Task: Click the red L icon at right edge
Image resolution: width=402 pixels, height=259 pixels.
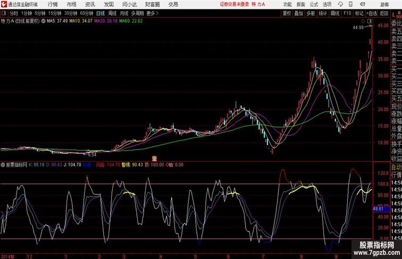Action: [393, 15]
